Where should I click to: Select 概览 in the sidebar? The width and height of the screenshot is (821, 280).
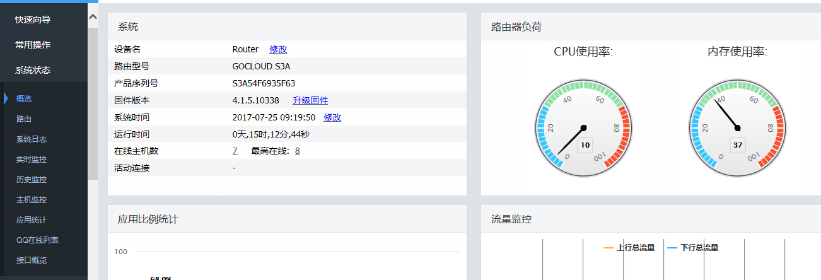click(24, 98)
